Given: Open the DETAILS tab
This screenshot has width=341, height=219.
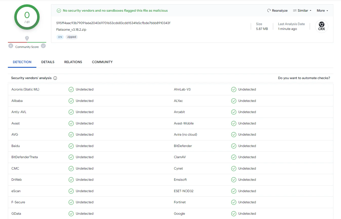Looking at the screenshot, I should point(48,62).
